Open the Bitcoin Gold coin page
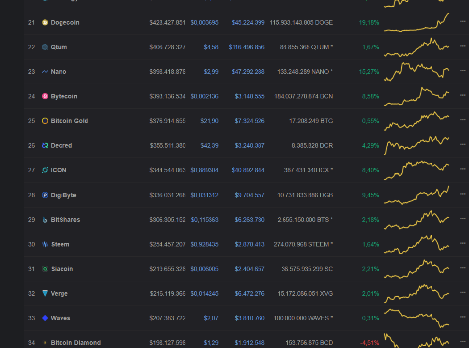Viewport: 469px width, 348px height. (x=69, y=121)
